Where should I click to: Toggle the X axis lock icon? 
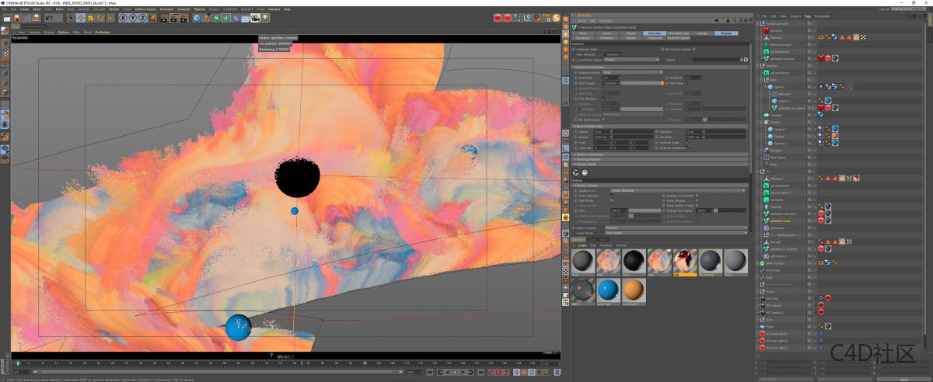tap(121, 17)
